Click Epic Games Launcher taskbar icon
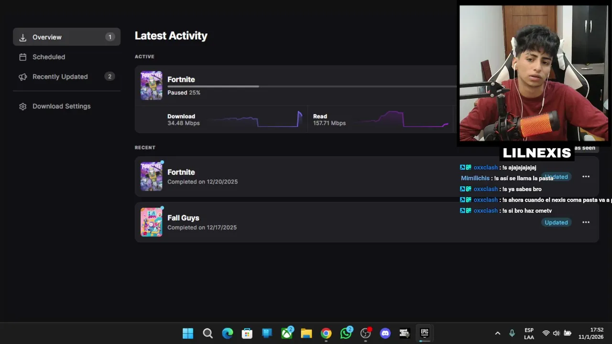The width and height of the screenshot is (612, 344). click(x=425, y=333)
